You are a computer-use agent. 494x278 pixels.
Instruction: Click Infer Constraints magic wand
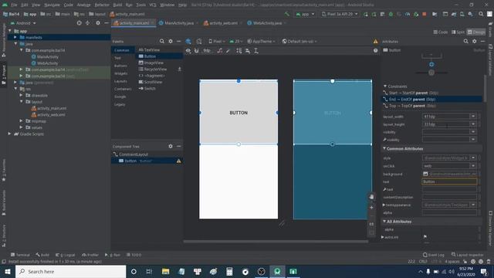pyautogui.click(x=228, y=51)
